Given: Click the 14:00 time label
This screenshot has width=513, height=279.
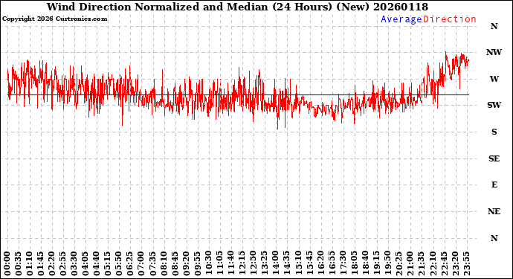Looking at the screenshot, I should (276, 264).
